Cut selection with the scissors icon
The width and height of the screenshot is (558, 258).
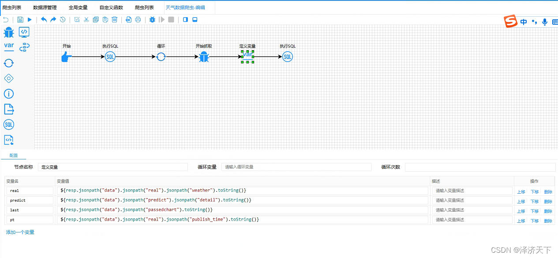click(86, 20)
